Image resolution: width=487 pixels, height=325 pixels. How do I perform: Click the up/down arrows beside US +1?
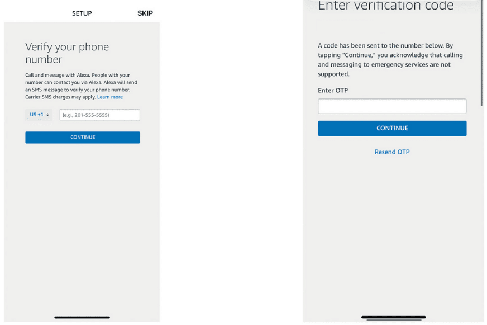click(x=48, y=115)
